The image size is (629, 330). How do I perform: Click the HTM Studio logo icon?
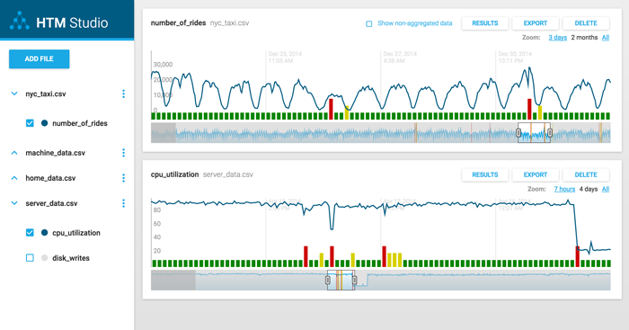click(x=19, y=21)
